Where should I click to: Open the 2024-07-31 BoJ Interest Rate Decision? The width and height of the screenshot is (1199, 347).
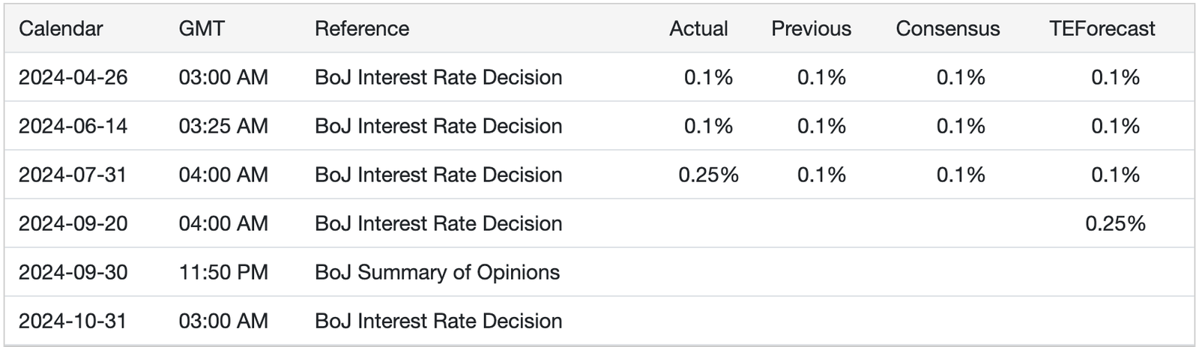point(438,175)
